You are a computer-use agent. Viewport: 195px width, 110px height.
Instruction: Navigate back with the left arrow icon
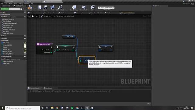point(33,16)
